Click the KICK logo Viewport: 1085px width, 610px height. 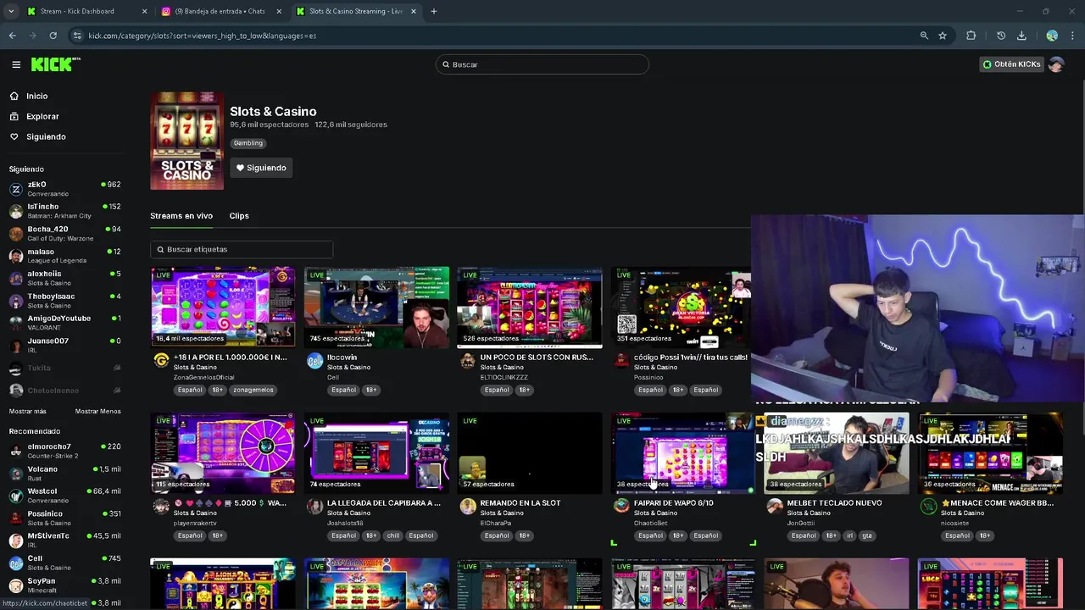(55, 64)
